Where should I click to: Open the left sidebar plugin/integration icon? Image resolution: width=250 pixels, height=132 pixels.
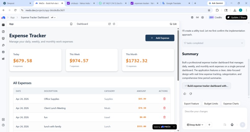3,45
